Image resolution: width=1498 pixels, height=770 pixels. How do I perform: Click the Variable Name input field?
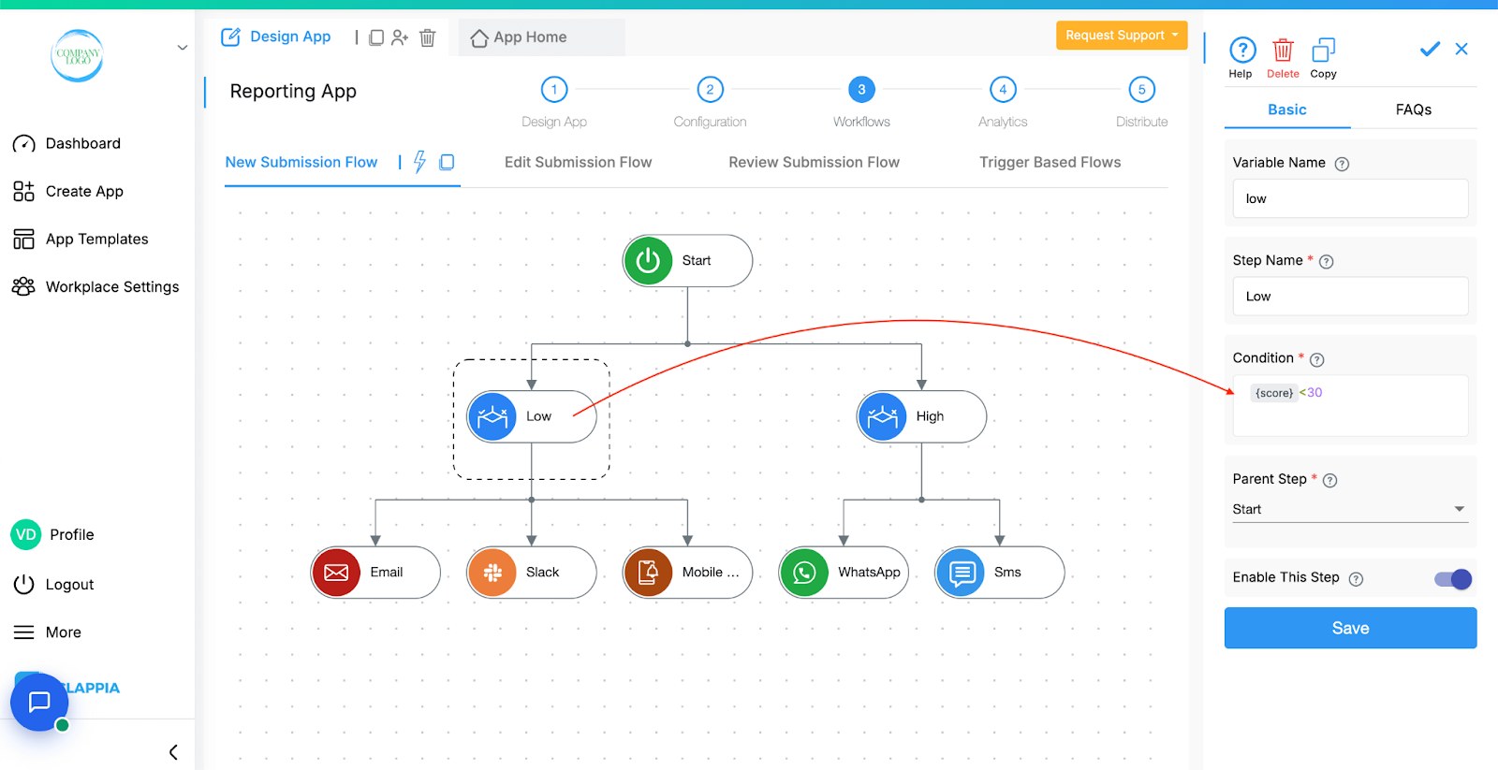click(x=1350, y=198)
